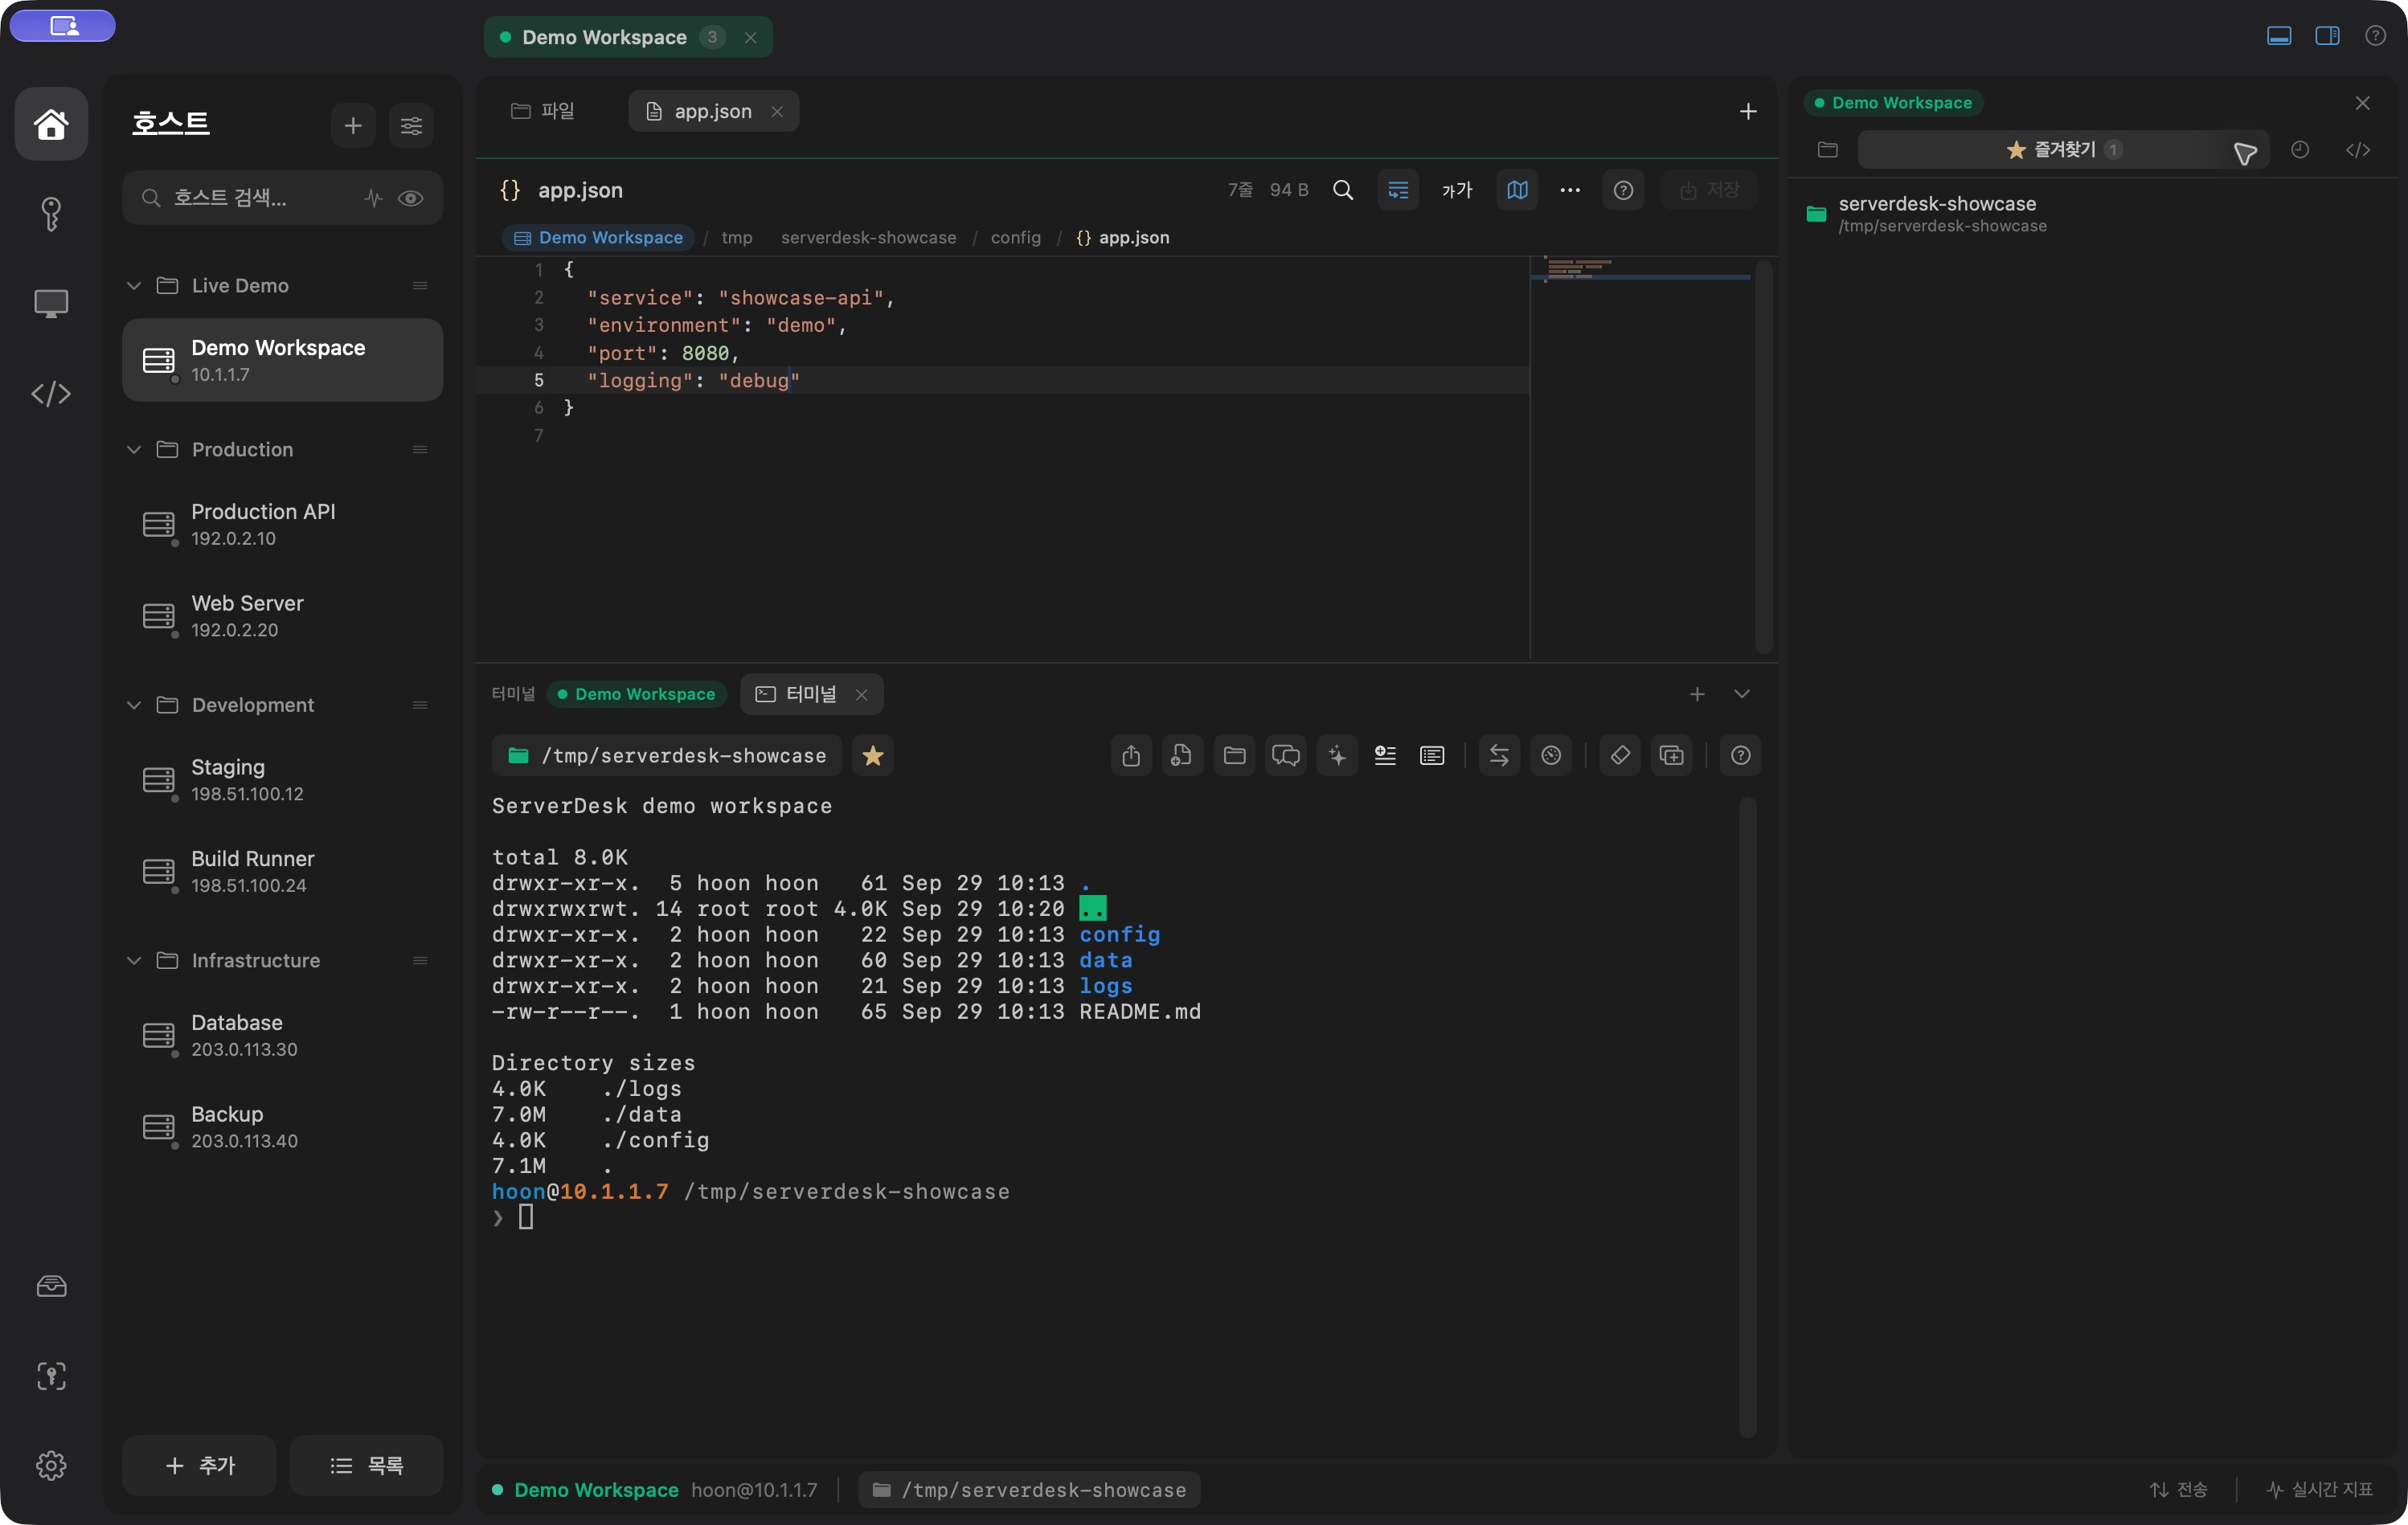
Task: Collapse the Production host group
Action: click(134, 450)
